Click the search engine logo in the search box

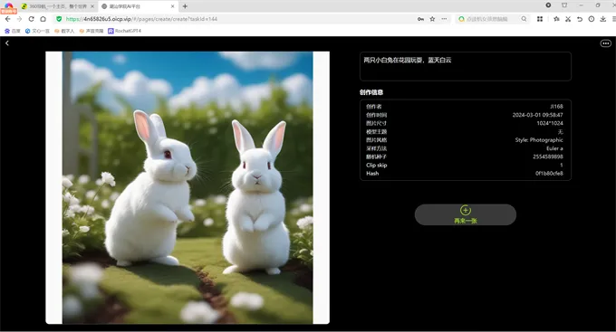462,19
